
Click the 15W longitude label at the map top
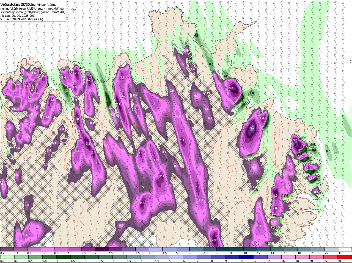coord(230,1)
